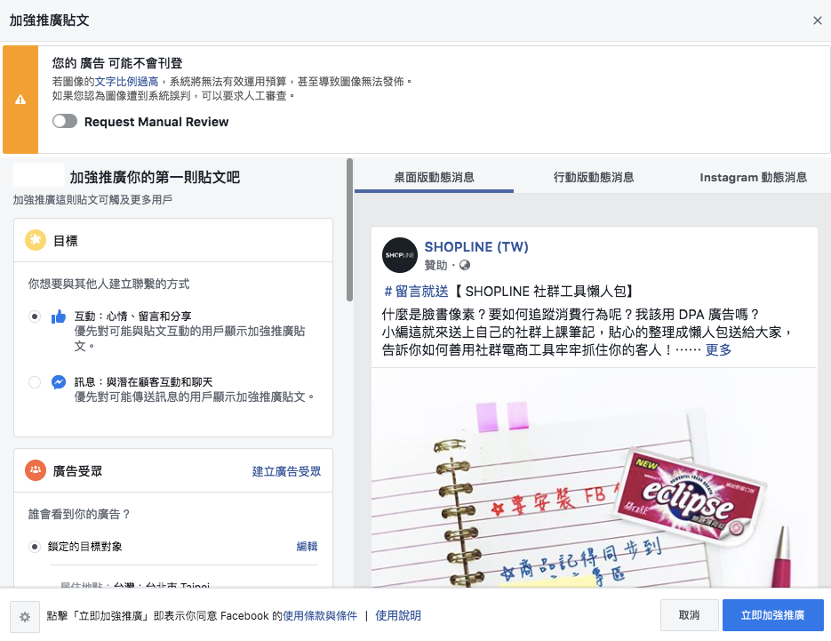
Task: Switch to the 行動版動態消息 tab
Action: (594, 177)
